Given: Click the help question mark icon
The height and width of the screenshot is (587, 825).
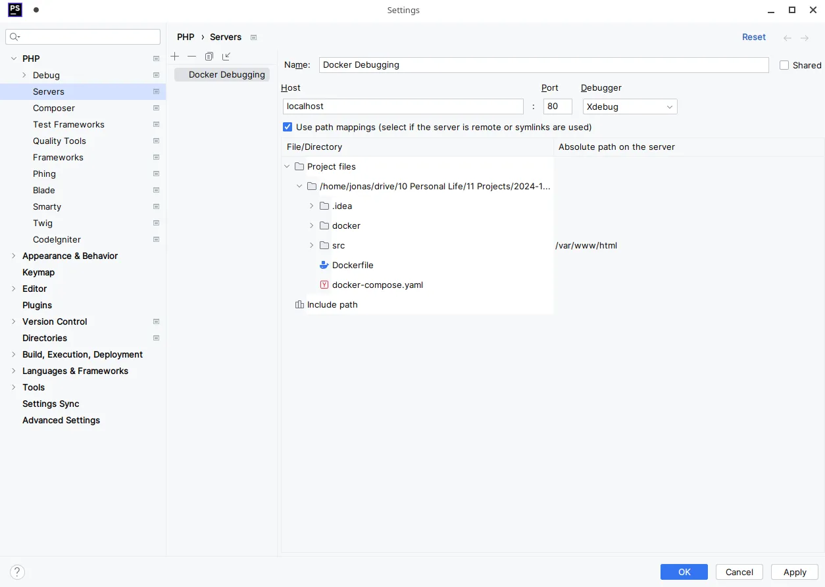Looking at the screenshot, I should click(18, 572).
